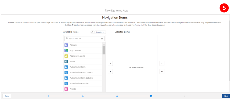Click the Available Items scrollbar thumb
Image resolution: width=231 pixels, height=100 pixels.
104,50
